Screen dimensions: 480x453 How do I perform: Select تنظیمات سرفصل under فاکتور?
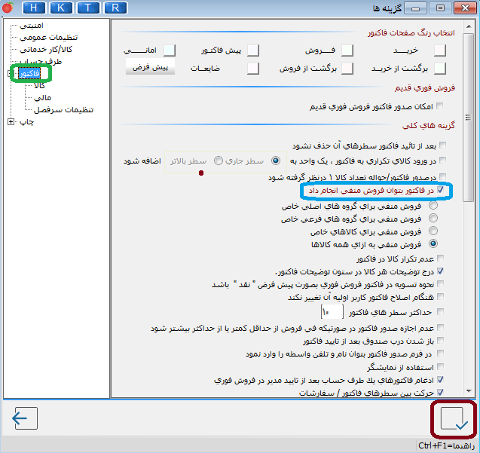63,109
